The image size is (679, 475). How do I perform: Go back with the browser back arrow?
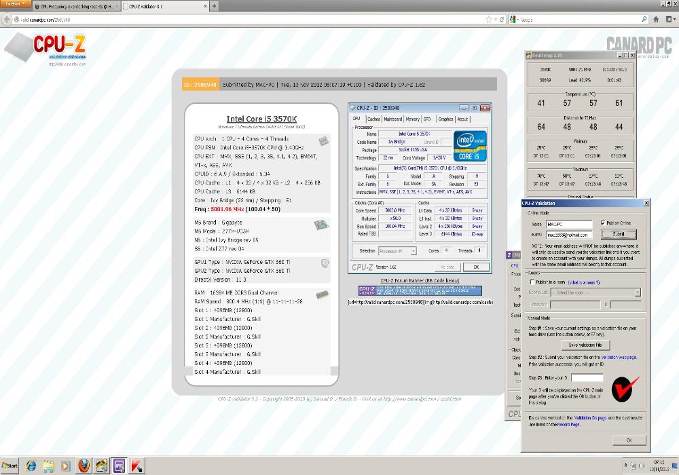7,20
